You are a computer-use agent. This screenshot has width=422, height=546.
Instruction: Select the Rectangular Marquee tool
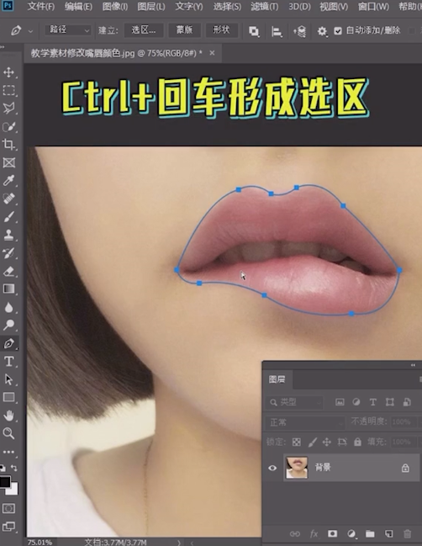click(8, 91)
